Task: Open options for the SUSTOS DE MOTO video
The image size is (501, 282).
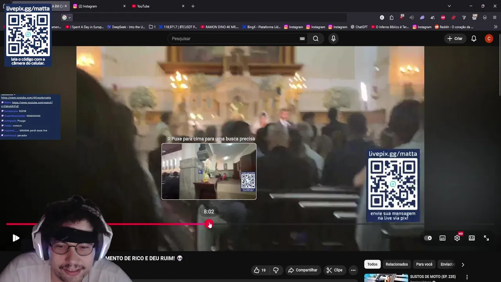Action: click(x=467, y=277)
